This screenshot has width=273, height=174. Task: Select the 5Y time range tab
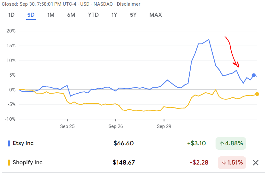[134, 15]
